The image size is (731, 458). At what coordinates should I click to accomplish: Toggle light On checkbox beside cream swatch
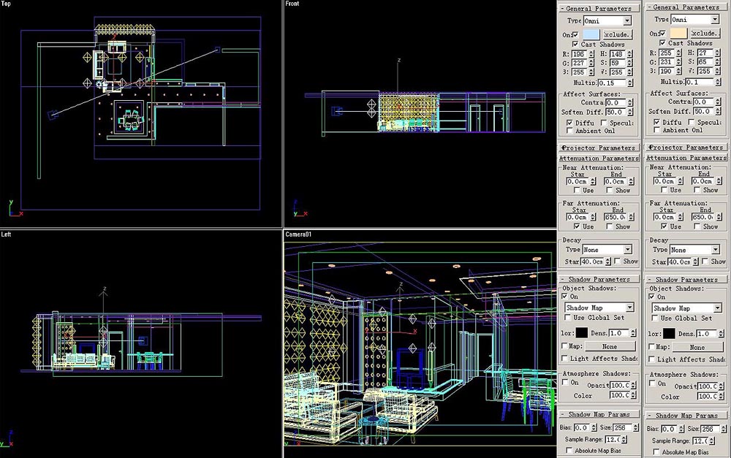pyautogui.click(x=662, y=33)
